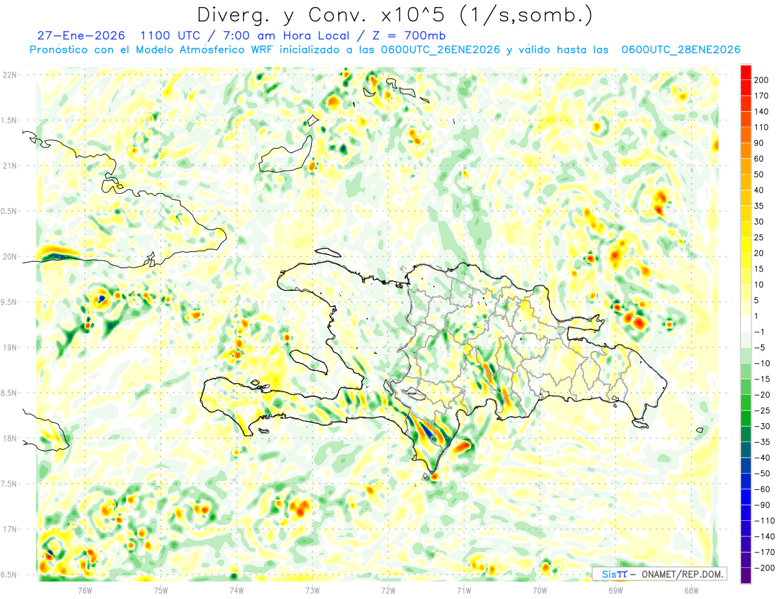Click the latitude label '17N'
Viewport: 776px width, 599px height.
pyautogui.click(x=10, y=530)
